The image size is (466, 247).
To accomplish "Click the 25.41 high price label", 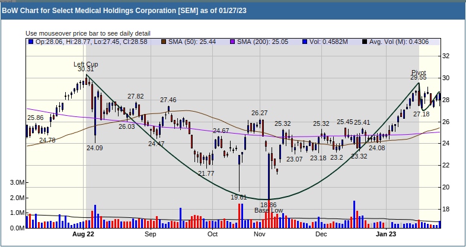I will click(x=362, y=122).
